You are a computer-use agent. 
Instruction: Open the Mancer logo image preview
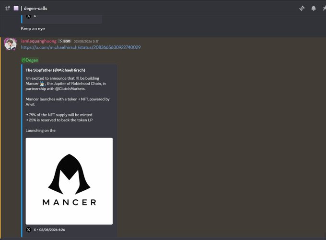pos(69,181)
